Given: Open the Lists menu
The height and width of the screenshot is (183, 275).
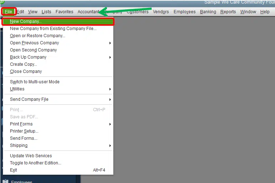Looking at the screenshot, I should (x=46, y=12).
